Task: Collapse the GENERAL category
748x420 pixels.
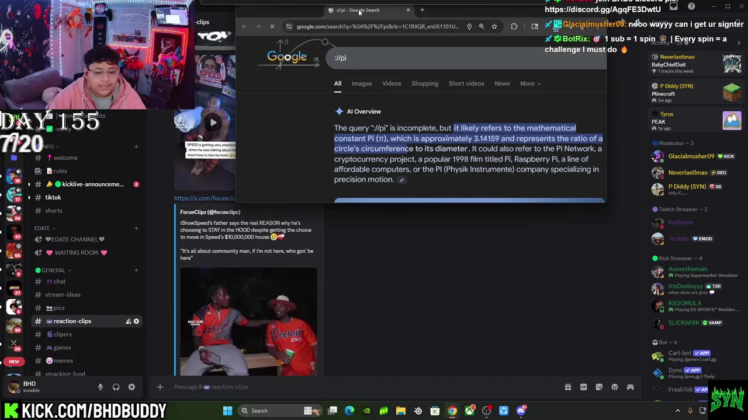Action: click(x=53, y=270)
